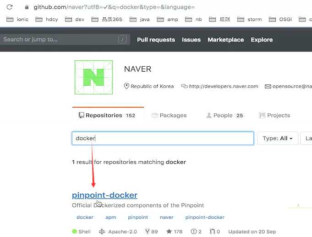Go to Pull requests
Viewport: 312px width, 237px height.
pyautogui.click(x=156, y=40)
